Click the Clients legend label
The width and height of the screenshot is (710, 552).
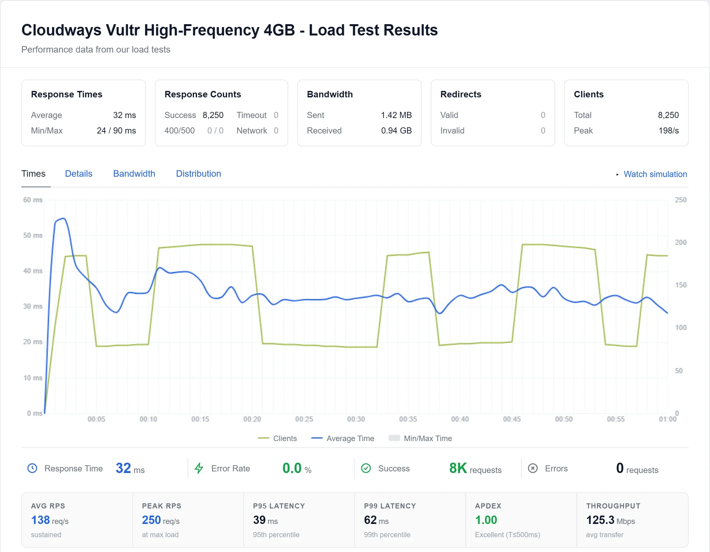click(x=285, y=439)
